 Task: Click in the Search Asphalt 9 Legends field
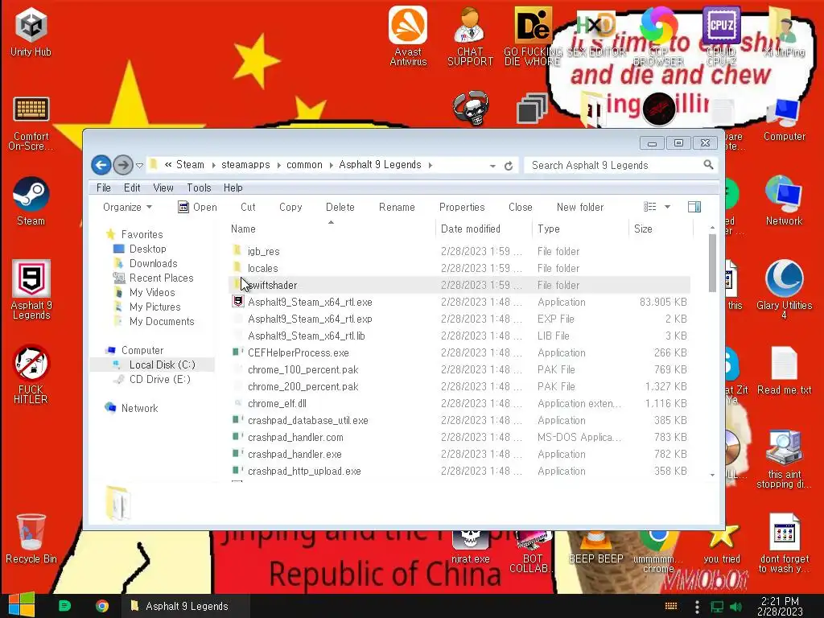coord(615,165)
